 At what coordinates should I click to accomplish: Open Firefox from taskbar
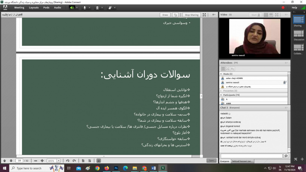tap(107, 168)
